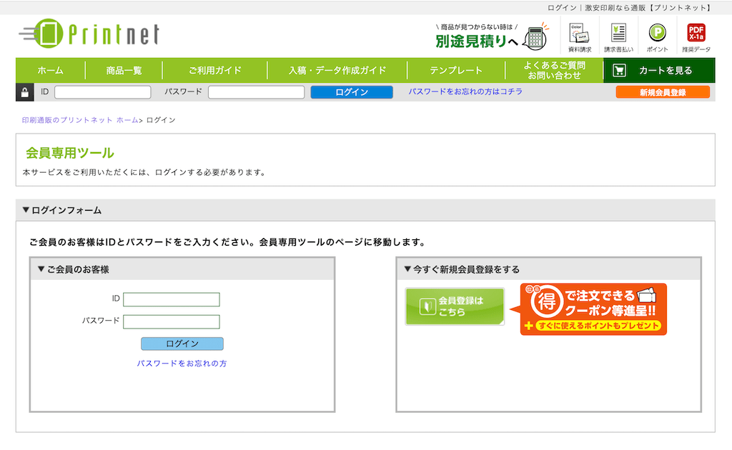Go to 入稿・データ作成ガイド
The image size is (732, 450).
337,71
